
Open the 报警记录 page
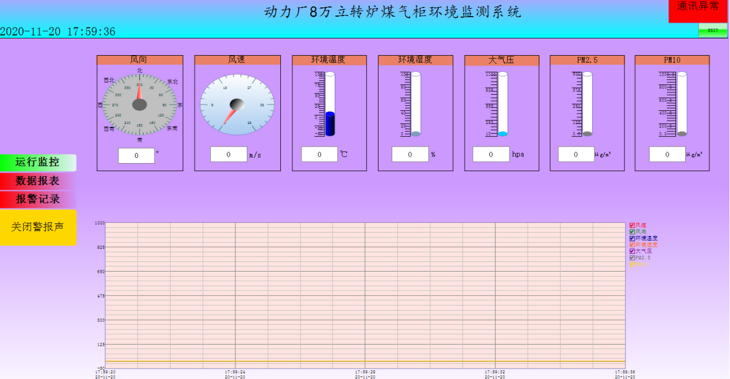coord(38,199)
